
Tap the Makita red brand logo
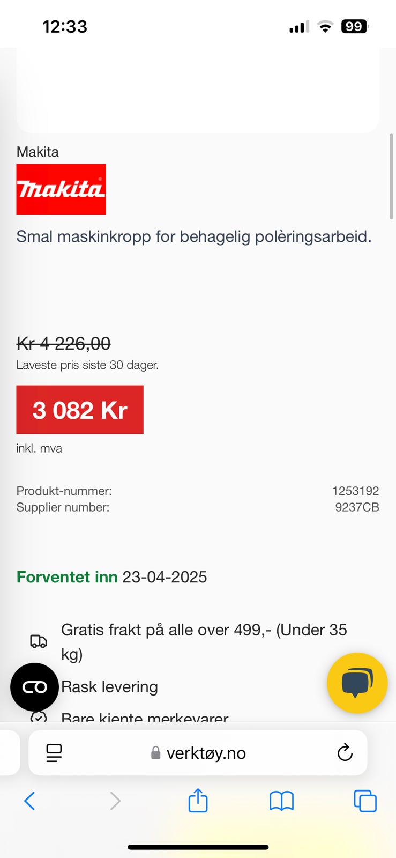tap(61, 189)
